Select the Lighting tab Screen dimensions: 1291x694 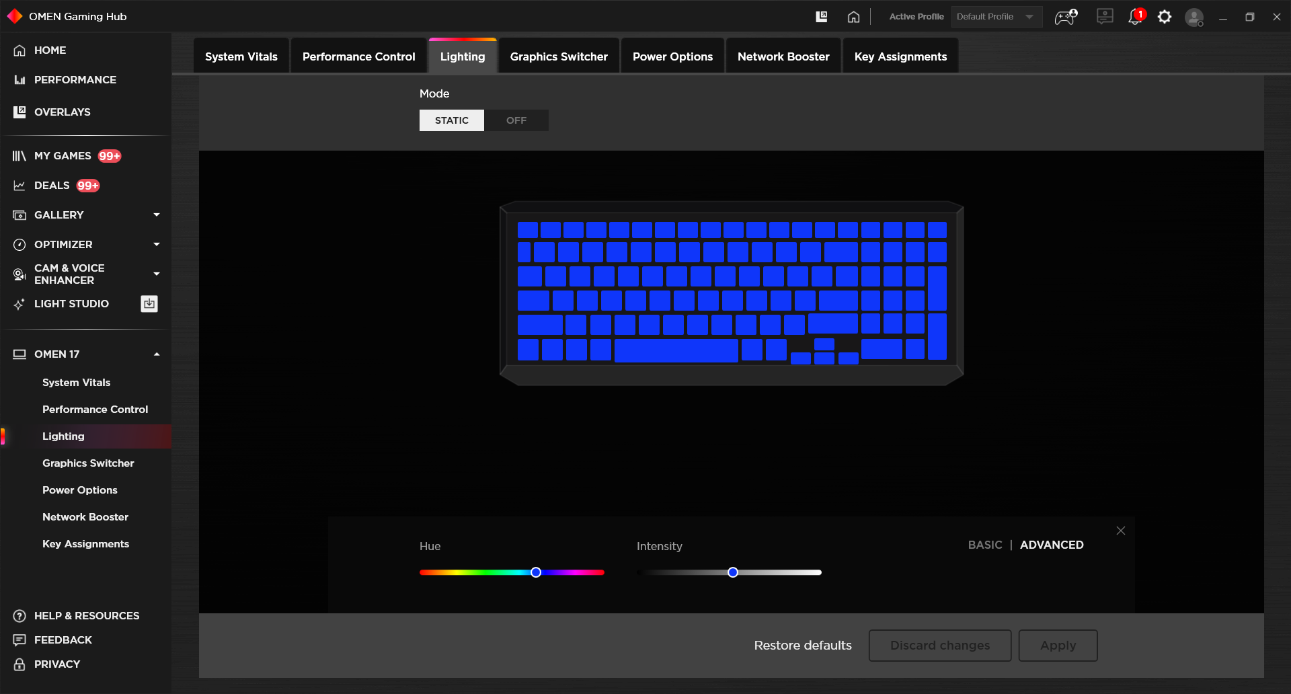463,56
